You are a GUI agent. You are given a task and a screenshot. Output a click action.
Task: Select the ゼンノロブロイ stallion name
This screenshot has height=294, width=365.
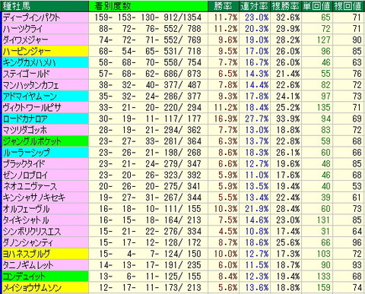pyautogui.click(x=25, y=175)
